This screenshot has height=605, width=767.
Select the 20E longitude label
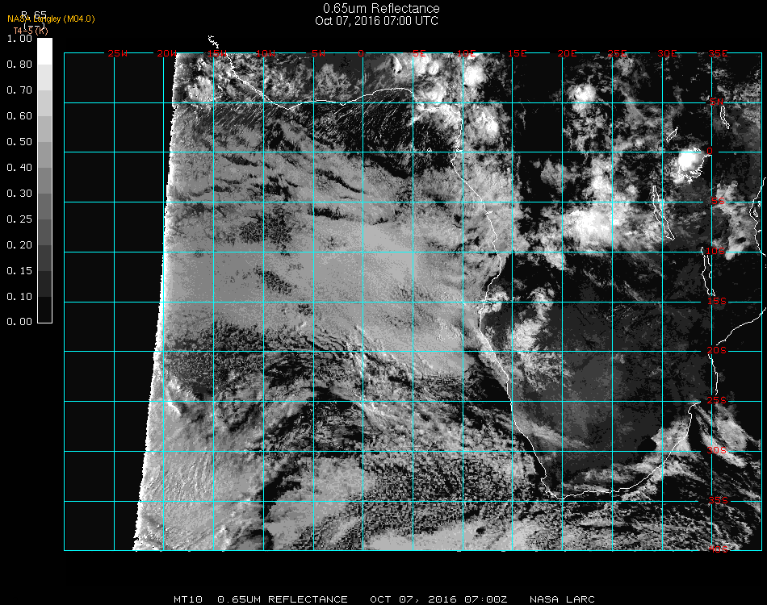[x=567, y=53]
